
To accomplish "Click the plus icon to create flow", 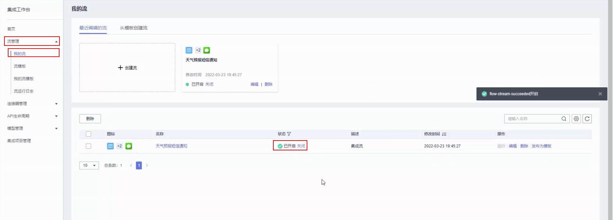I will tap(120, 68).
